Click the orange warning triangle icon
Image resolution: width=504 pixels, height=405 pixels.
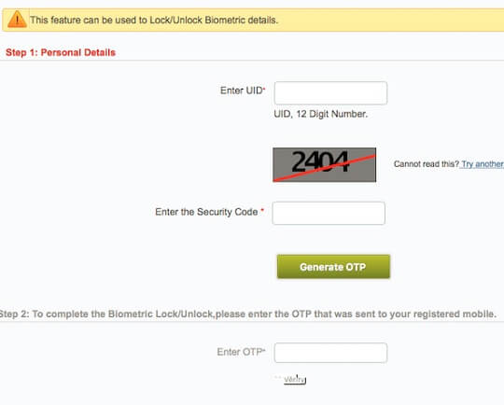17,20
